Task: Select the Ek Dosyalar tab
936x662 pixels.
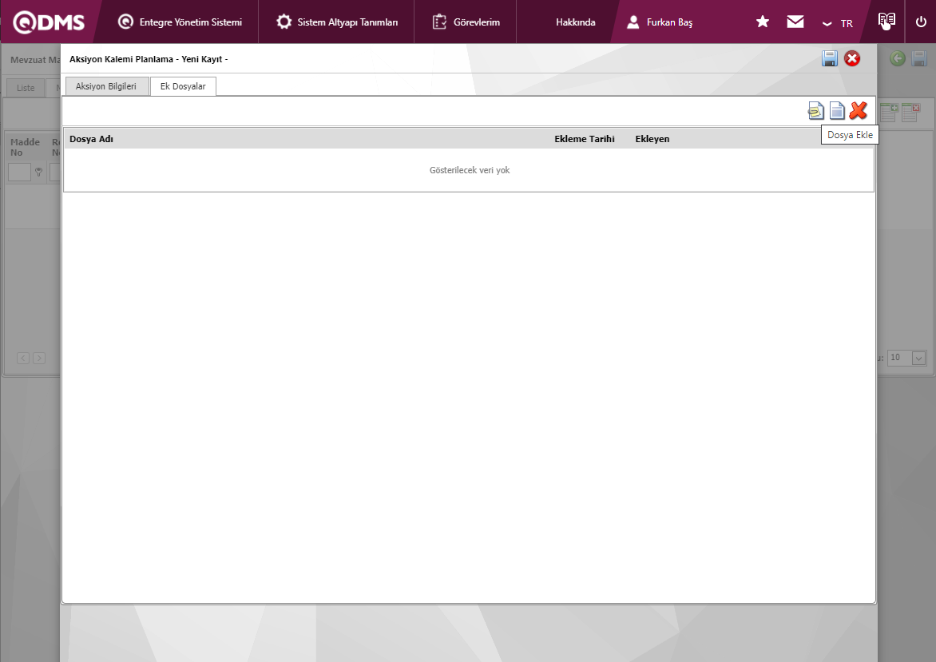Action: point(183,86)
